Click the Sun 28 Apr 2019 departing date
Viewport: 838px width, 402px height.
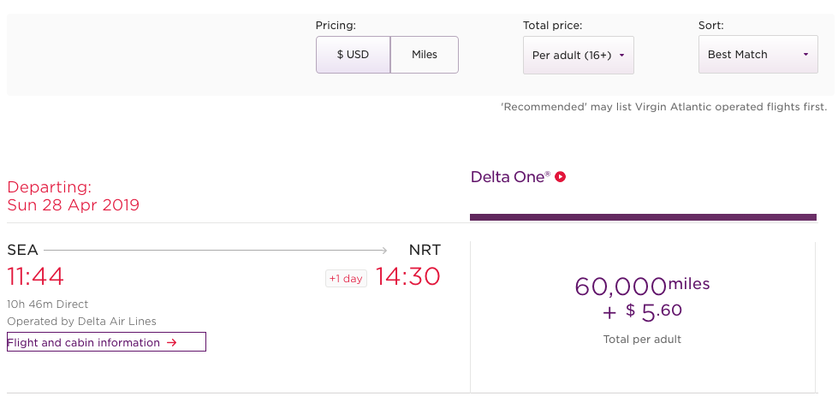pos(74,205)
